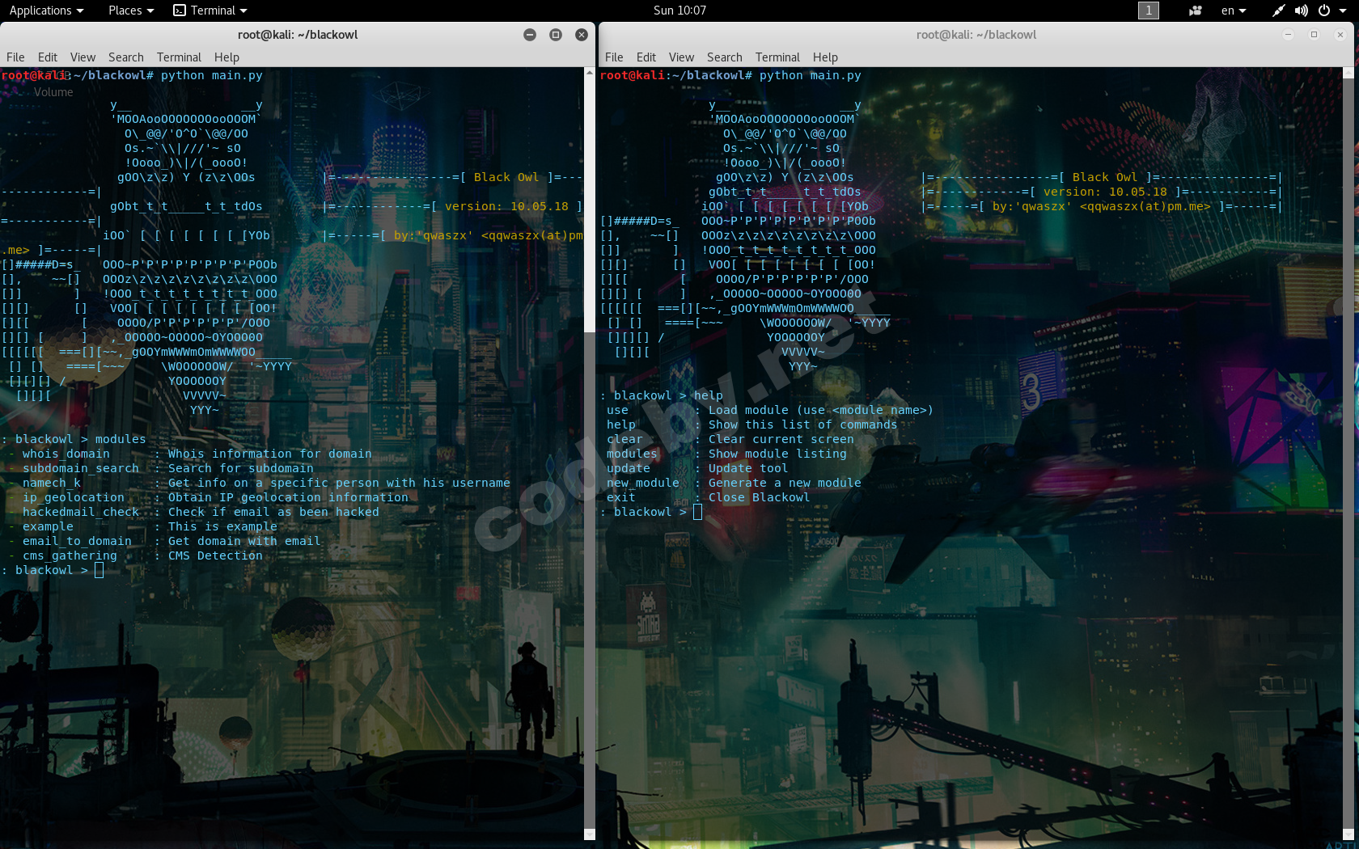Click the 'hackedmail_check' module name
1359x849 pixels.
pos(81,513)
